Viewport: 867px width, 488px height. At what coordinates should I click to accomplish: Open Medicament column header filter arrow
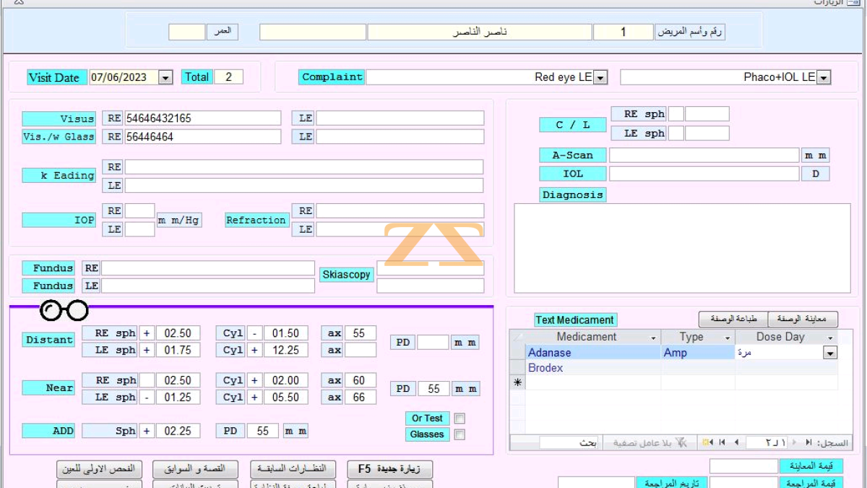click(x=653, y=338)
